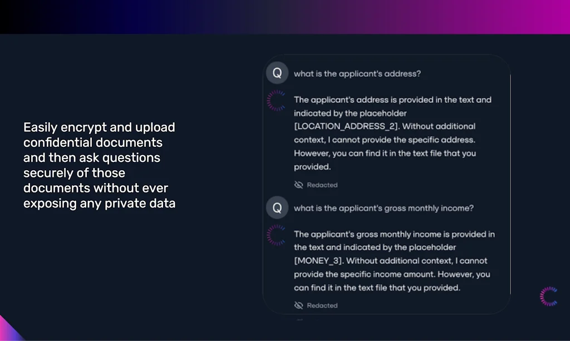Click the Q avatar beside the address question

(277, 72)
